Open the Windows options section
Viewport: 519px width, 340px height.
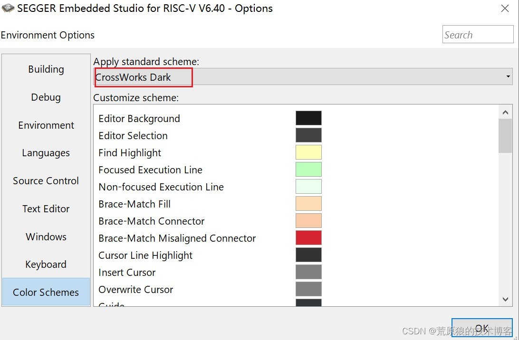pyautogui.click(x=46, y=236)
